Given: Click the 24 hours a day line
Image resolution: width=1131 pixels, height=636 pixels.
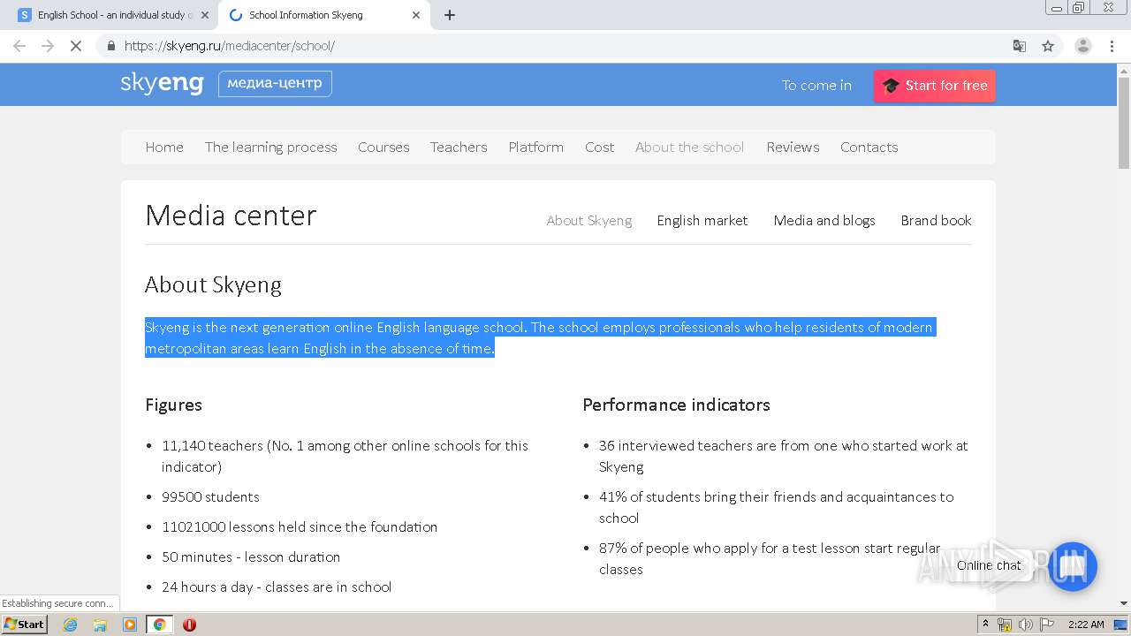Looking at the screenshot, I should 277,587.
